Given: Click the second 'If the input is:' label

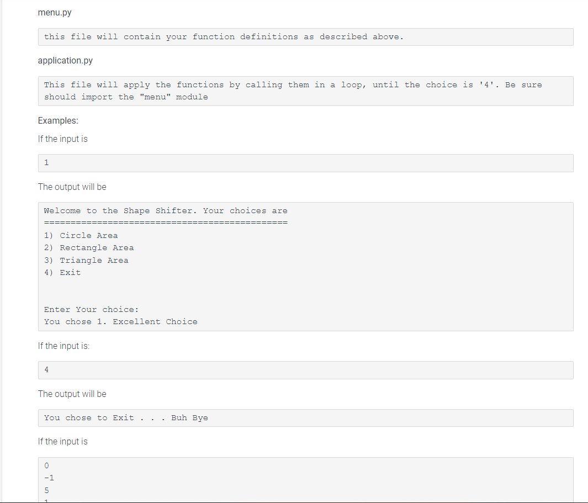Looking at the screenshot, I should pyautogui.click(x=63, y=346).
